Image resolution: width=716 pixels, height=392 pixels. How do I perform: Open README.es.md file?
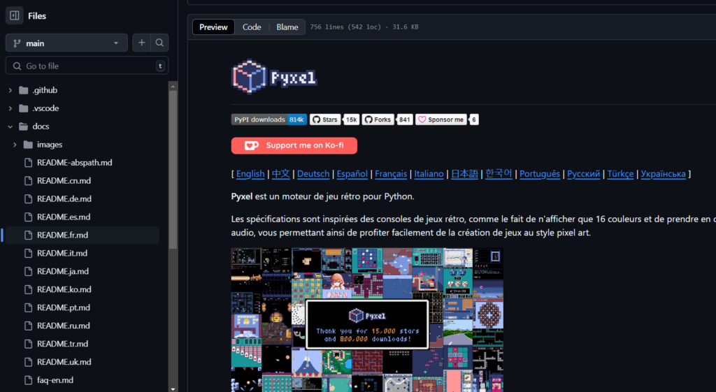(x=64, y=217)
